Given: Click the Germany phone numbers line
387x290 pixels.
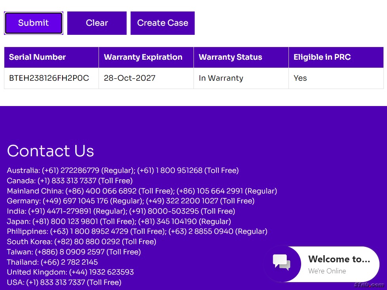Looking at the screenshot, I should [131, 201].
